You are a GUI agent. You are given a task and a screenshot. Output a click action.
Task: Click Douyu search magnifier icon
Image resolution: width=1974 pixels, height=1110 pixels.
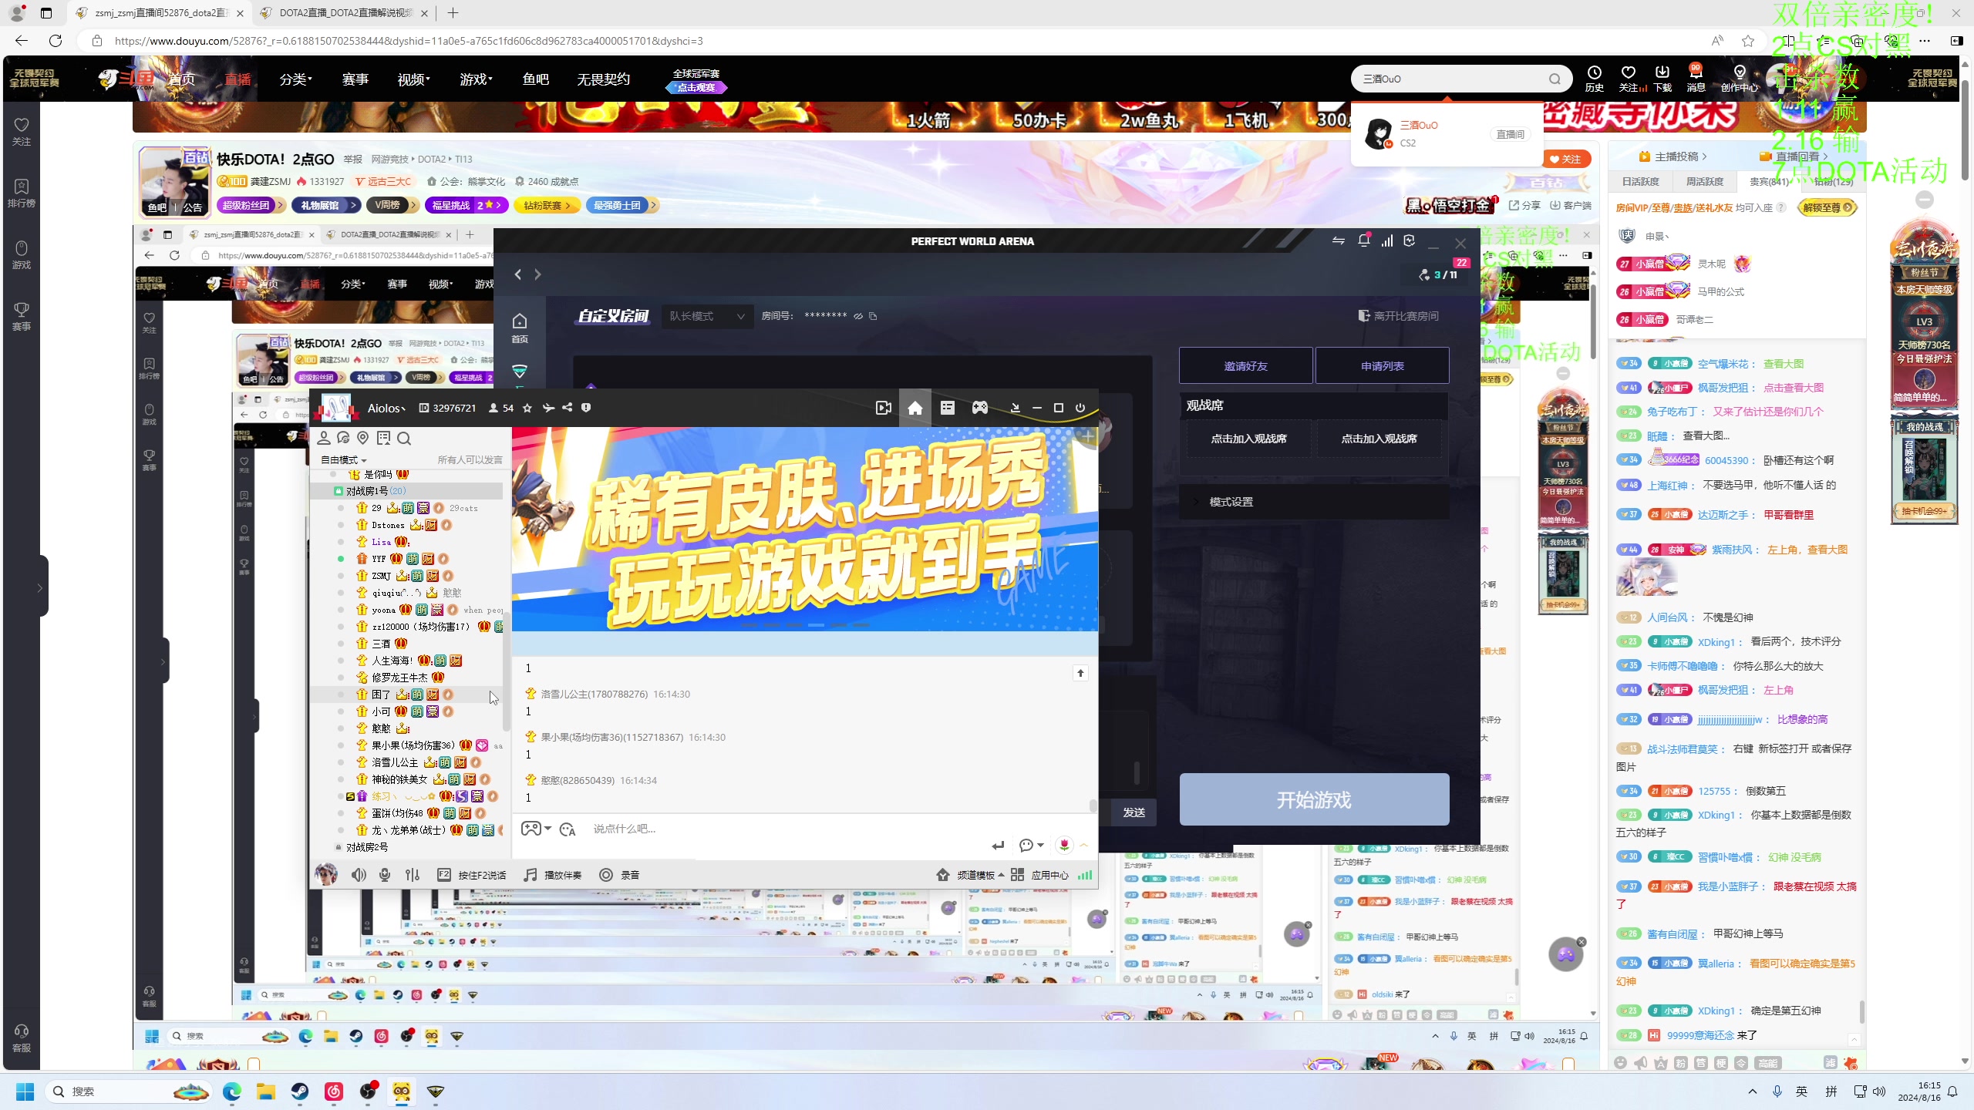(x=1555, y=79)
